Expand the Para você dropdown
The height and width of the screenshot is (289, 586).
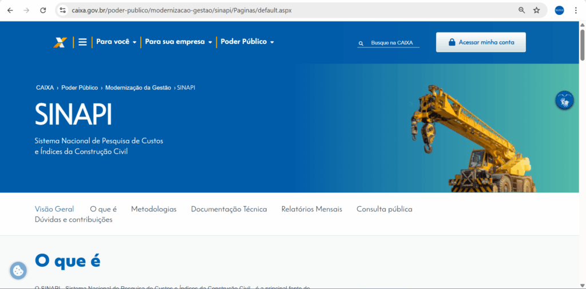[x=116, y=42]
